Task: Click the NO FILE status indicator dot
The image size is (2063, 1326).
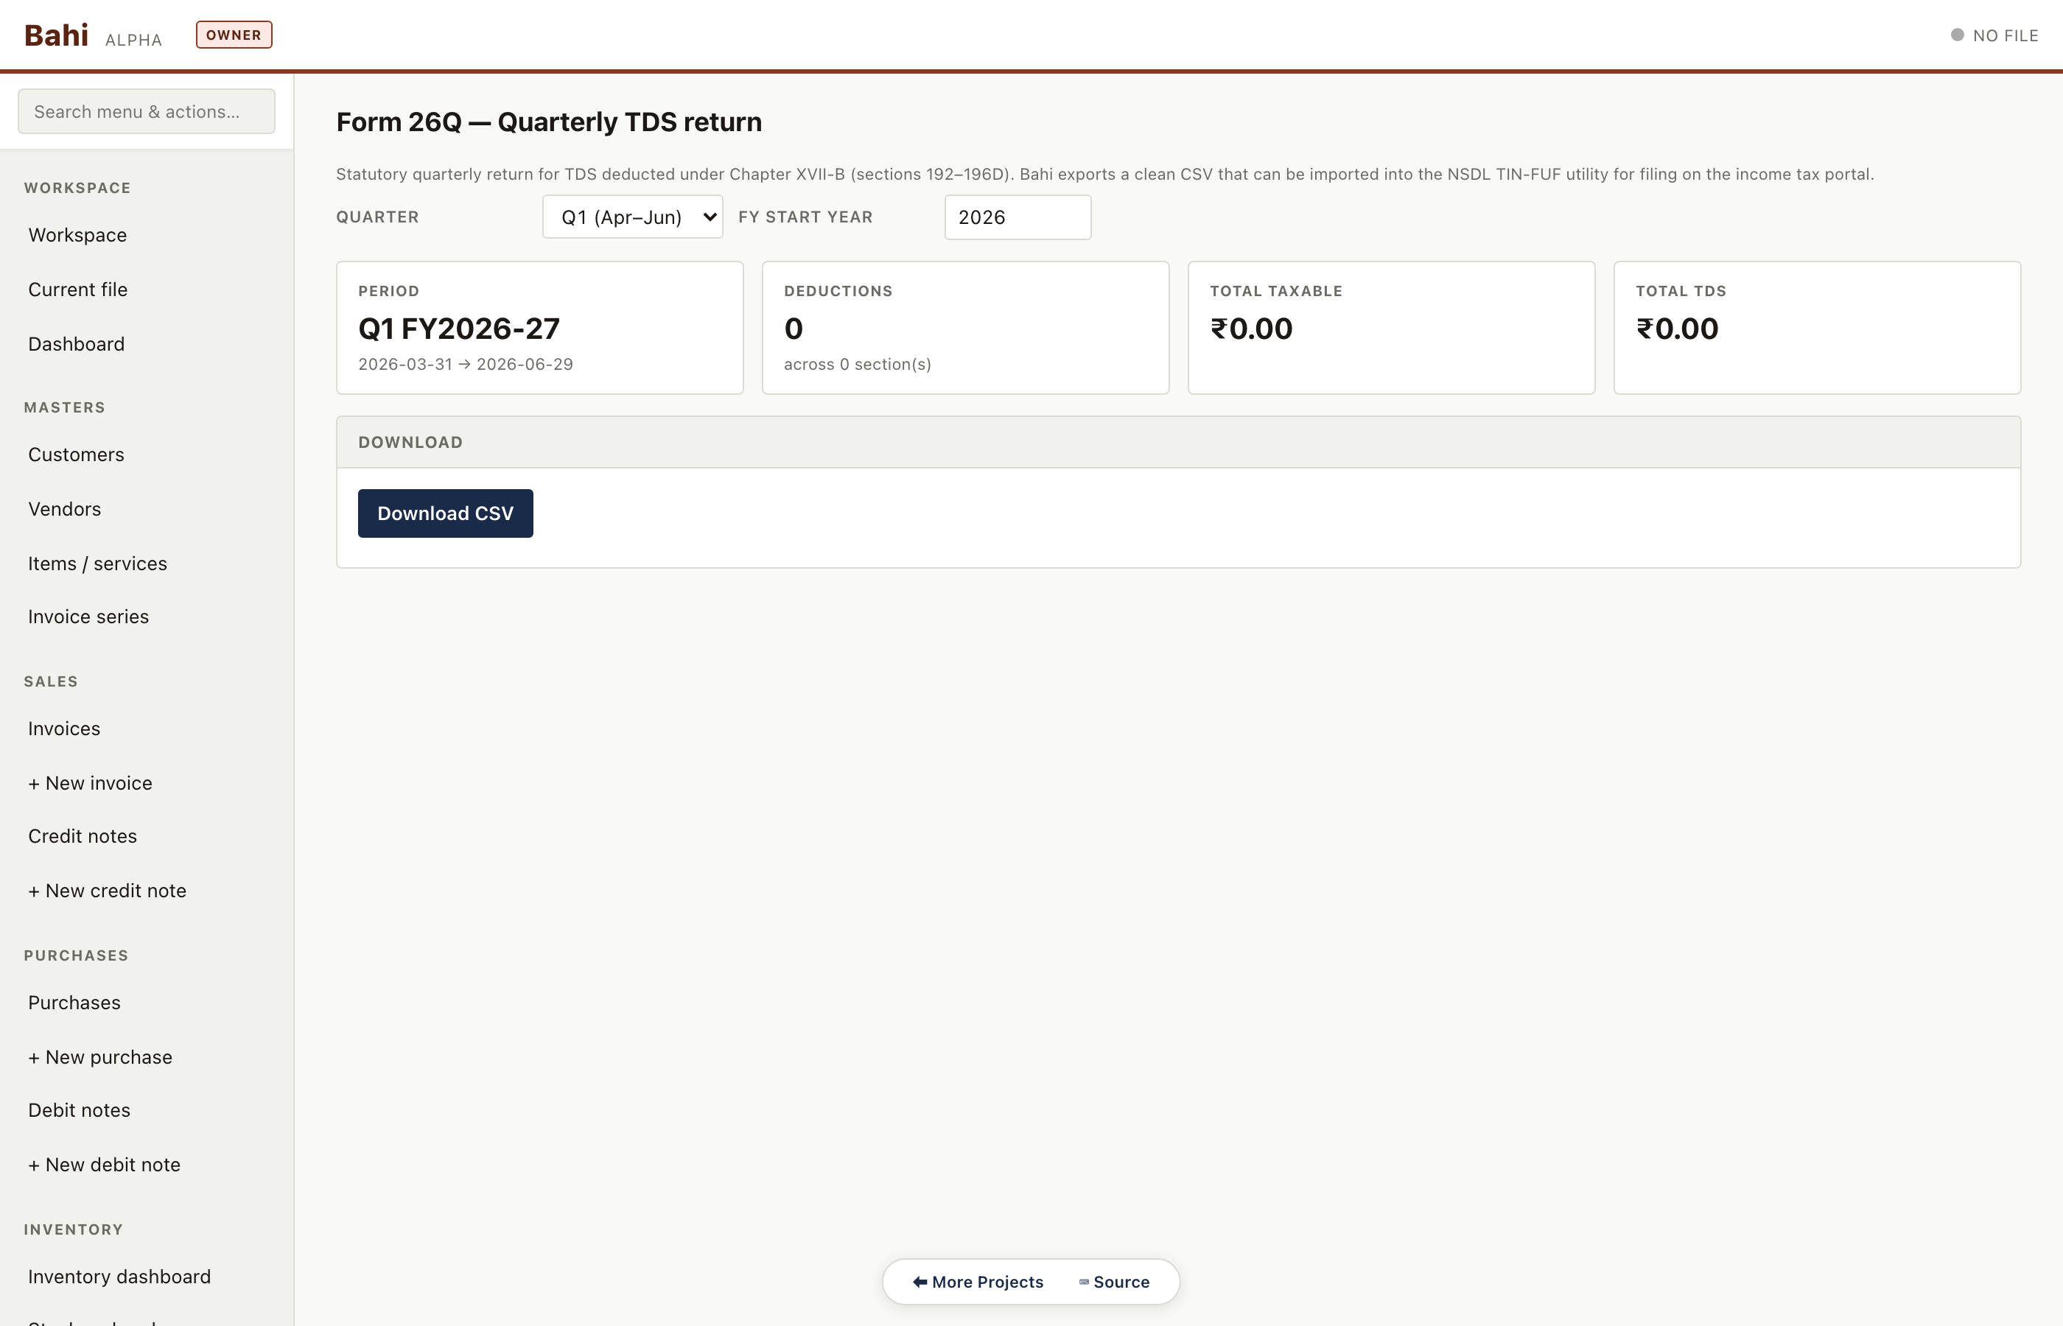Action: pos(1956,35)
